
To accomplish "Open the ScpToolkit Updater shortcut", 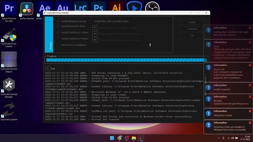I will [9, 111].
